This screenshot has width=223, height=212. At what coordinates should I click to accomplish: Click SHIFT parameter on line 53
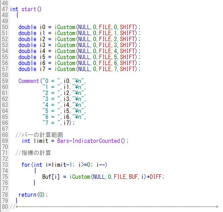coord(127,45)
